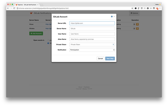
Task: Open the Alibaba server URL link
Action: (x=48, y=28)
